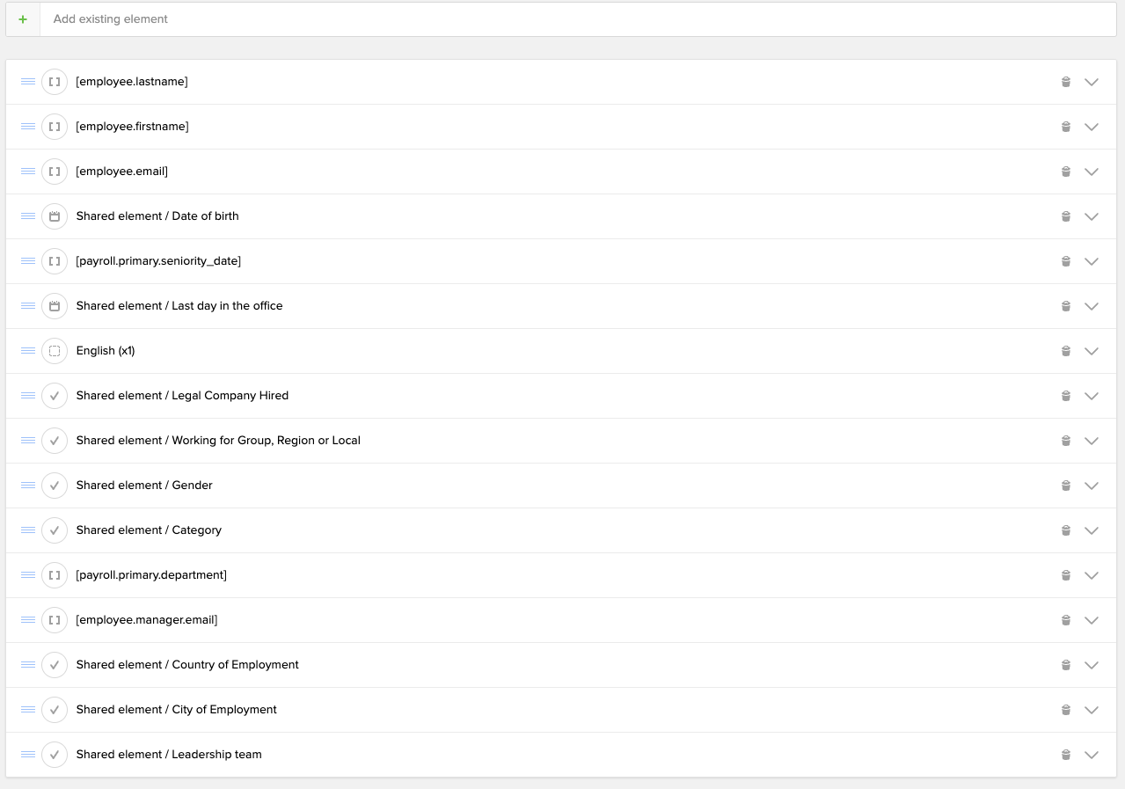Click the calendar icon for Last day in the office
The height and width of the screenshot is (789, 1125).
(54, 305)
